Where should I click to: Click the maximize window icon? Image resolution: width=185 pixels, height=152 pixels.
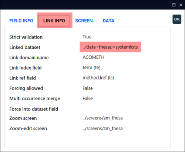(174, 5)
